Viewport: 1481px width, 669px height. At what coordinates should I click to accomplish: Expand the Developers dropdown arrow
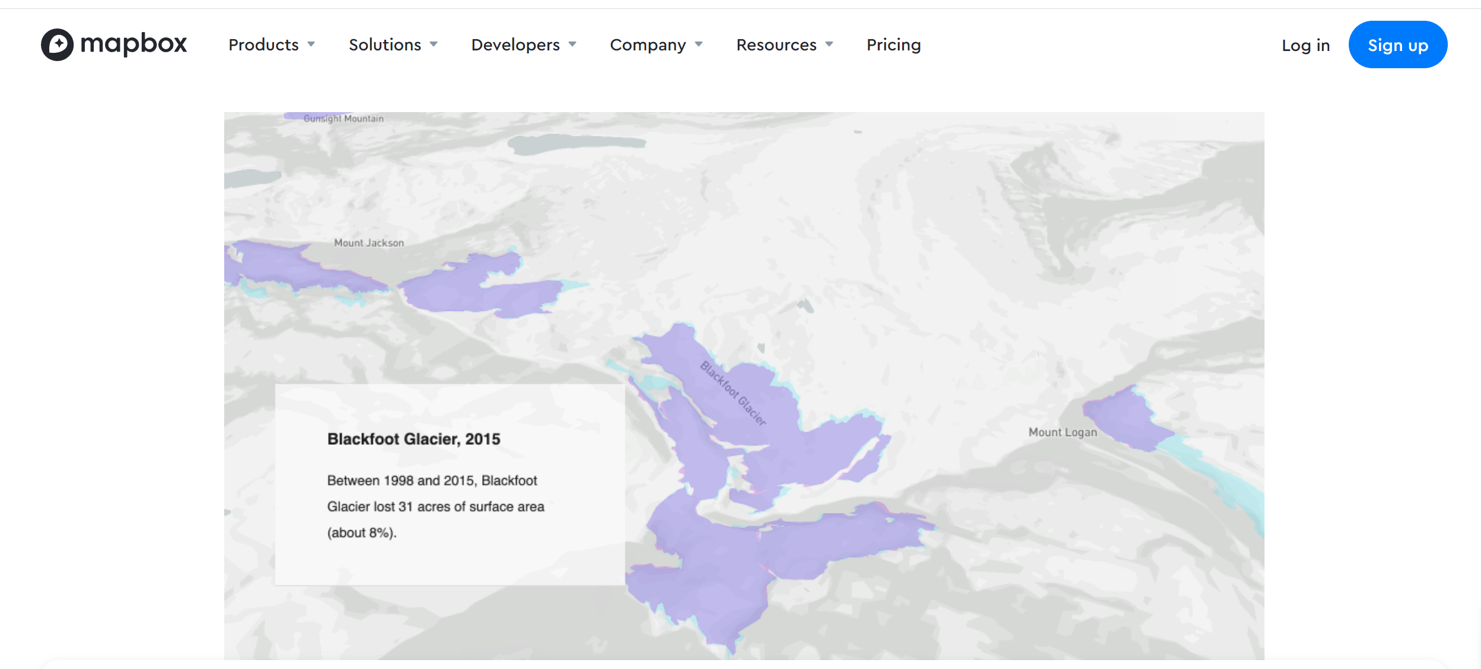[x=572, y=44]
